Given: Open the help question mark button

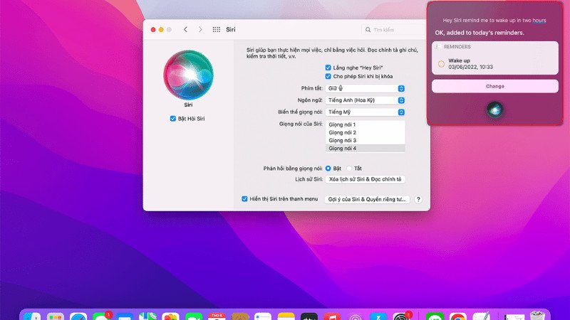Looking at the screenshot, I should click(418, 199).
